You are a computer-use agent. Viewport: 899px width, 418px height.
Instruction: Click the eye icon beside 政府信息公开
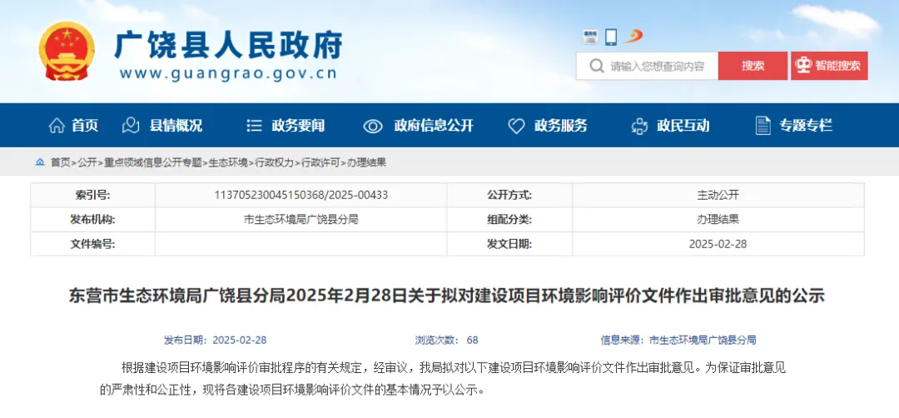373,126
